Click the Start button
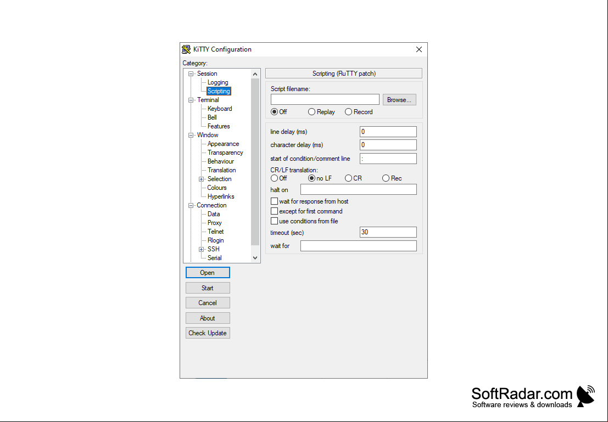The width and height of the screenshot is (608, 422). pos(208,288)
